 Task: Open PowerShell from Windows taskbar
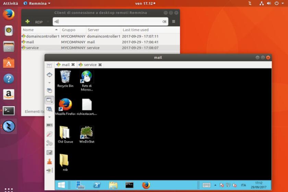[x=97, y=185]
